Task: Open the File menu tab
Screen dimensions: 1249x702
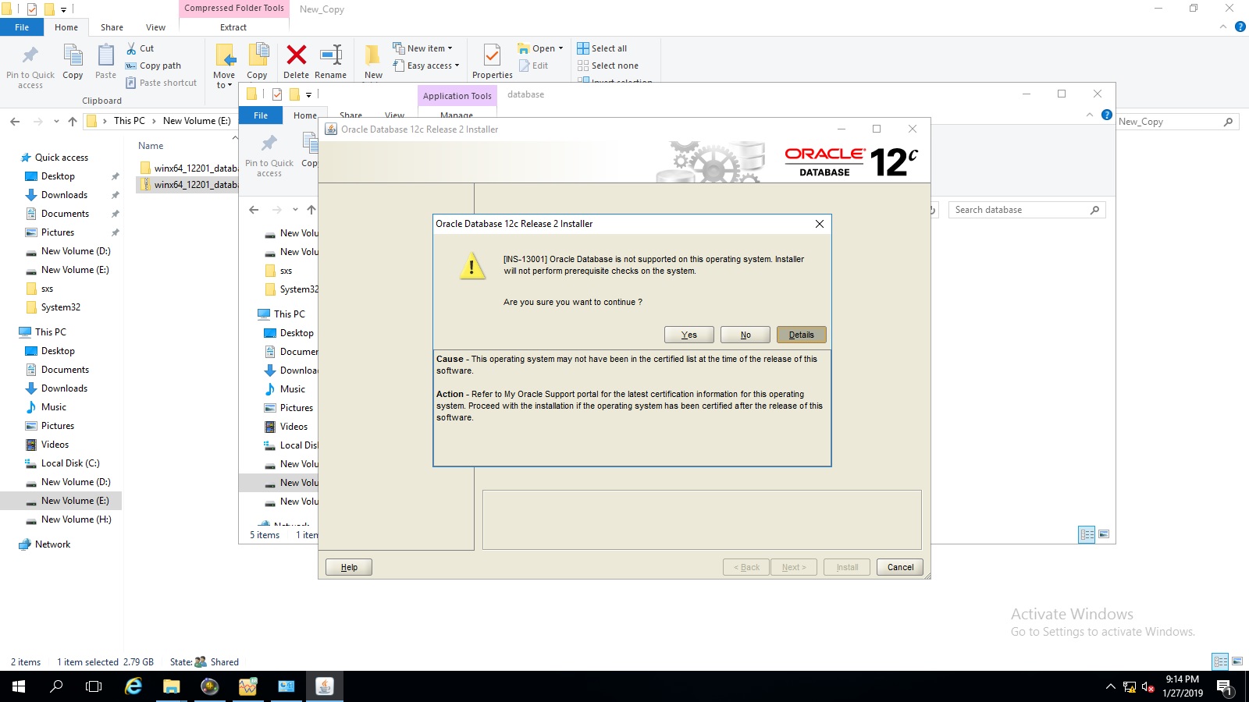Action: coord(22,27)
